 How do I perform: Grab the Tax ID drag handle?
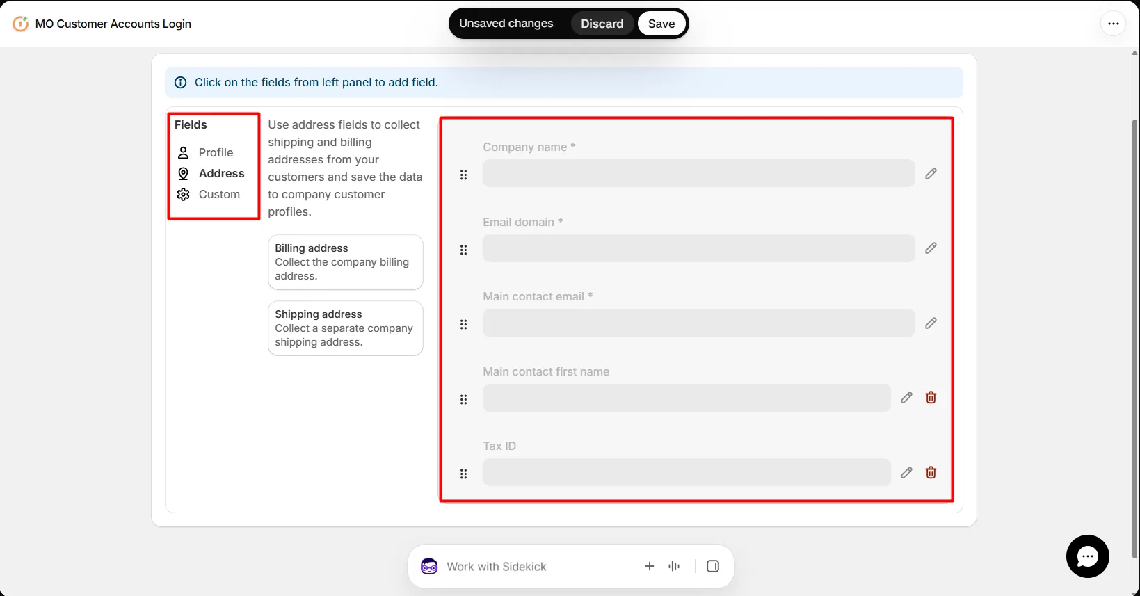(x=464, y=474)
